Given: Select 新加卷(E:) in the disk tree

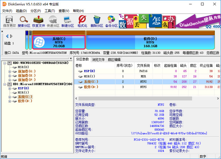Looking at the screenshot, I should click(27, 76).
